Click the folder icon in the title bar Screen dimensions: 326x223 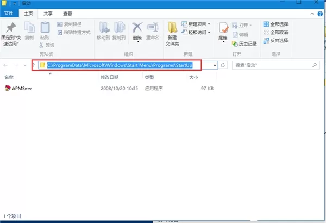coord(4,3)
